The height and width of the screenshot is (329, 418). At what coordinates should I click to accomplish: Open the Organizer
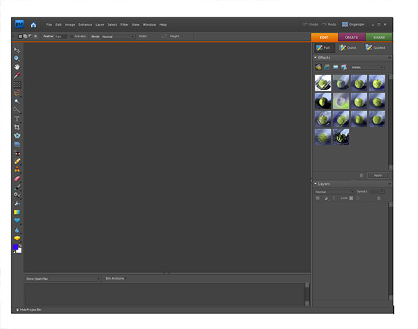[353, 24]
